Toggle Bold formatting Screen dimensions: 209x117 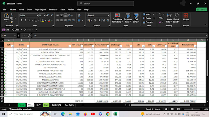[21, 20]
